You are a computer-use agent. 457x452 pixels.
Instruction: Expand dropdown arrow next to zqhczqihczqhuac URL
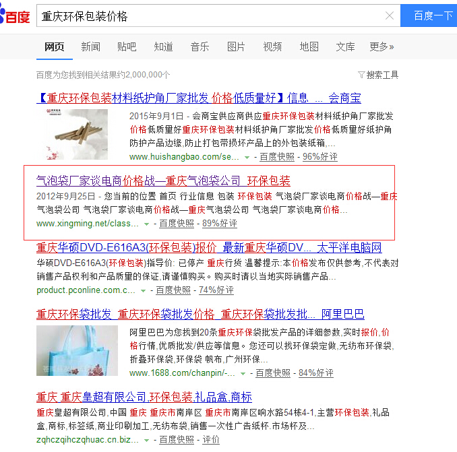pyautogui.click(x=146, y=441)
